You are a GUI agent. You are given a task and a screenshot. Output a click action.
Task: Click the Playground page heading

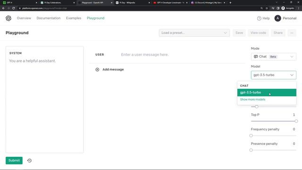coord(17,33)
